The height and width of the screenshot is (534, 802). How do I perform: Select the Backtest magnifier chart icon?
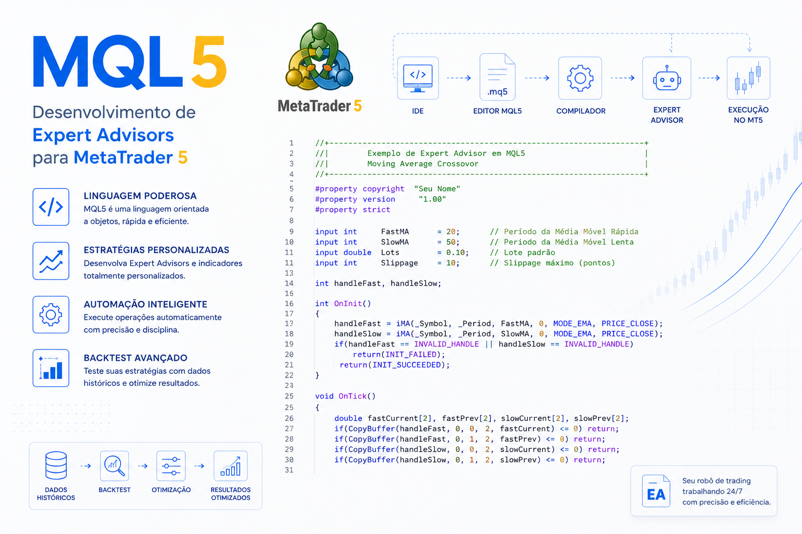[x=114, y=466]
